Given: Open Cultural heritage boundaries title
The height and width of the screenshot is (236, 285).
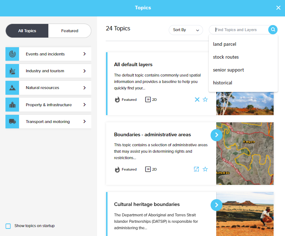Looking at the screenshot, I should [x=147, y=204].
